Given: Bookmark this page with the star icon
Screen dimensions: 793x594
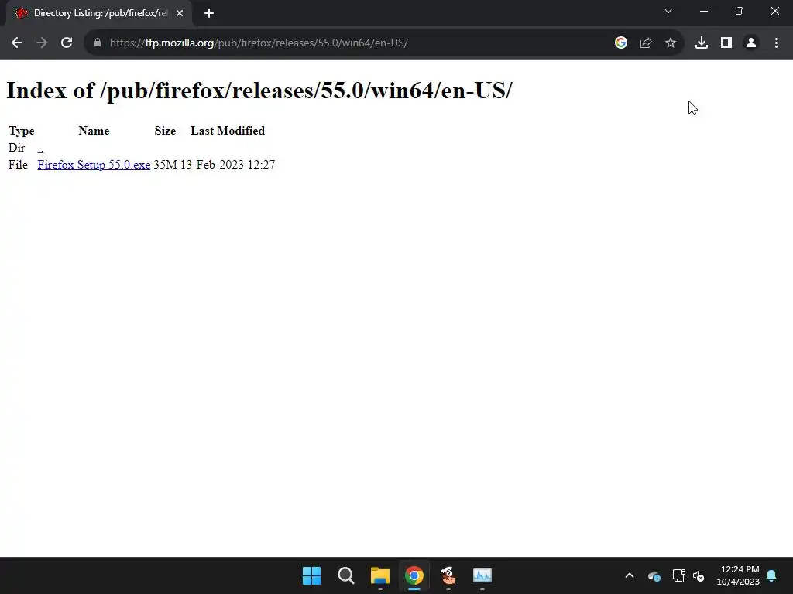Looking at the screenshot, I should (x=671, y=43).
